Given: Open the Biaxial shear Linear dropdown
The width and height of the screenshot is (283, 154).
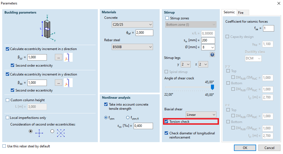Looking at the screenshot, I should [x=201, y=114].
